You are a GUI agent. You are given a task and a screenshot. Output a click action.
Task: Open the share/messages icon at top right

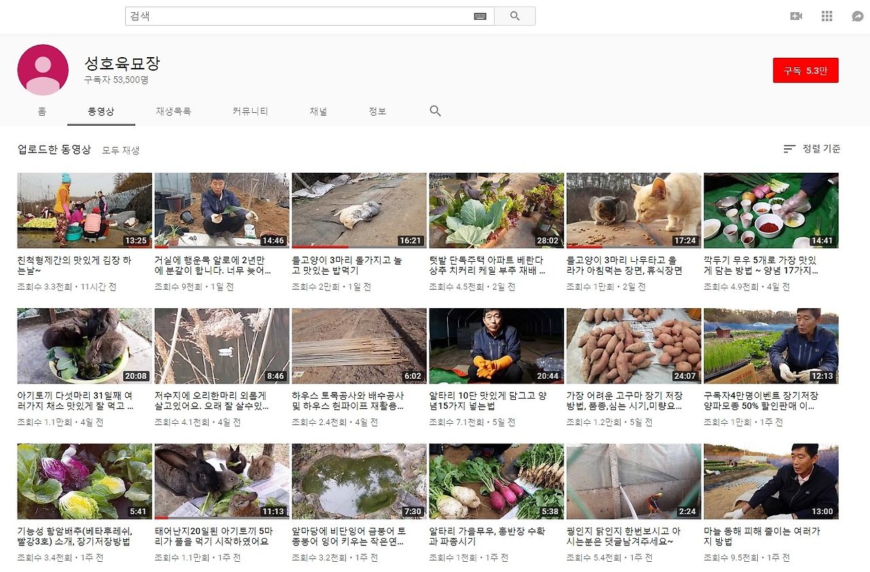coord(858,16)
